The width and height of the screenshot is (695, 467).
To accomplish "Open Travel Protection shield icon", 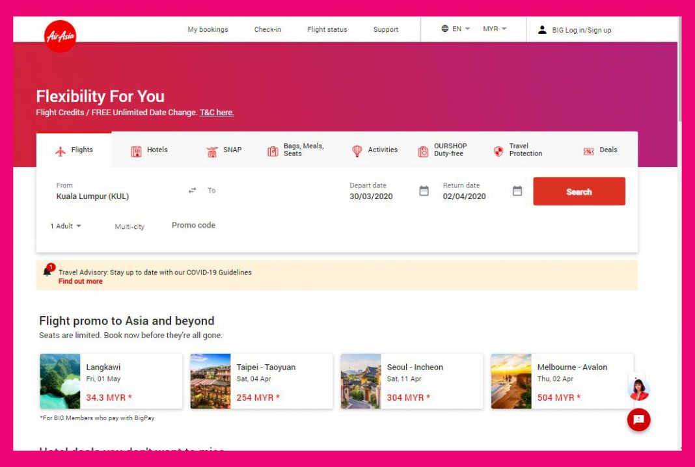I will [x=498, y=151].
